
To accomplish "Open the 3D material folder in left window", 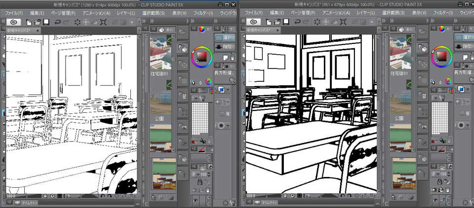I will click(183, 48).
